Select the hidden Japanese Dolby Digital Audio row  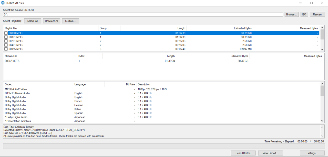point(162,117)
